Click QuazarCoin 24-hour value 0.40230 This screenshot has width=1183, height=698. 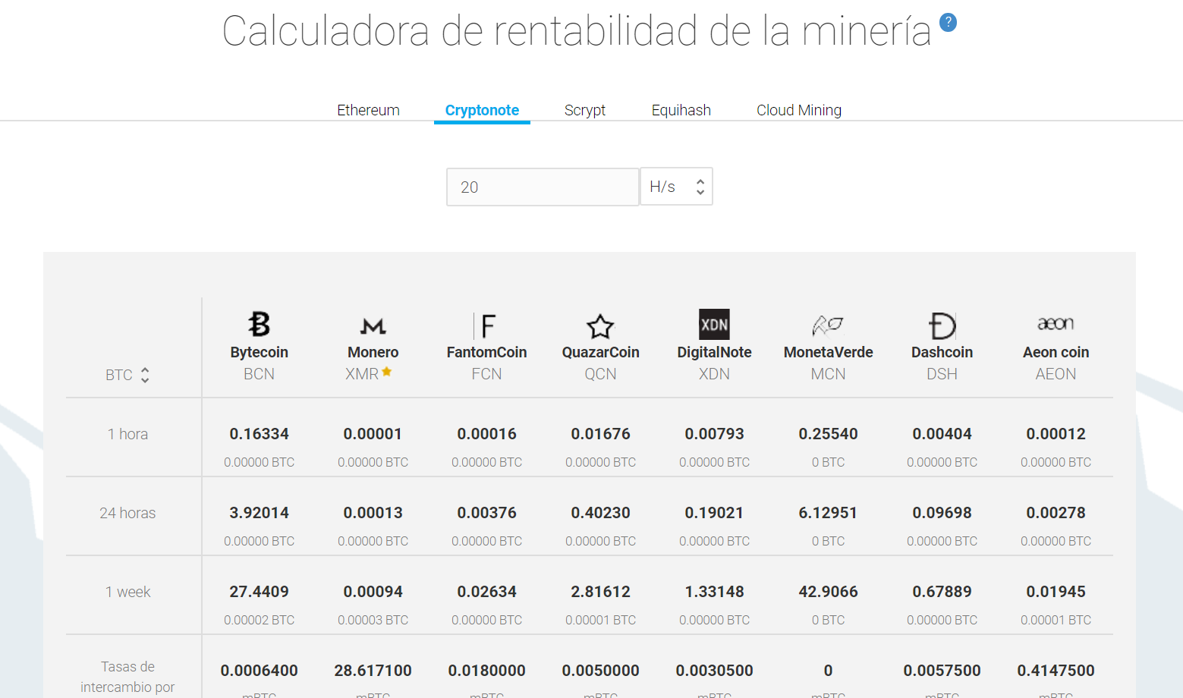(x=601, y=513)
